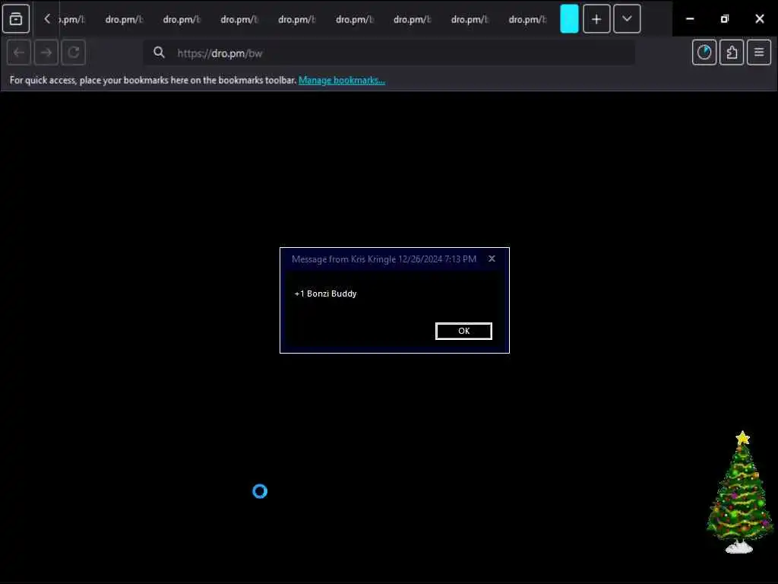The image size is (778, 584).
Task: Reload the current page
Action: [x=74, y=52]
